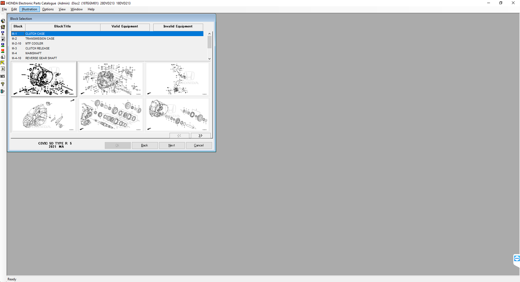Open the Illustration menu
The width and height of the screenshot is (520, 282).
[x=30, y=9]
